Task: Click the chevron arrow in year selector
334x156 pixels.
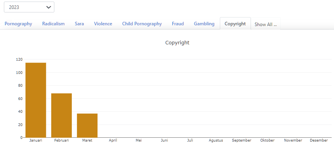Action: click(x=49, y=7)
